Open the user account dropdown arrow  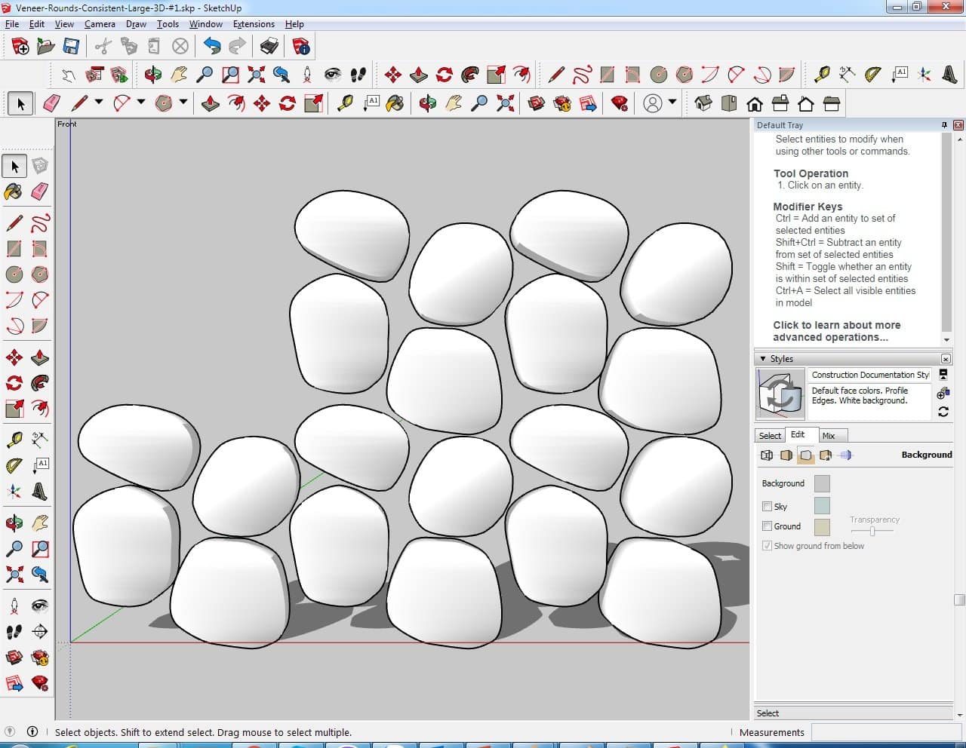672,102
